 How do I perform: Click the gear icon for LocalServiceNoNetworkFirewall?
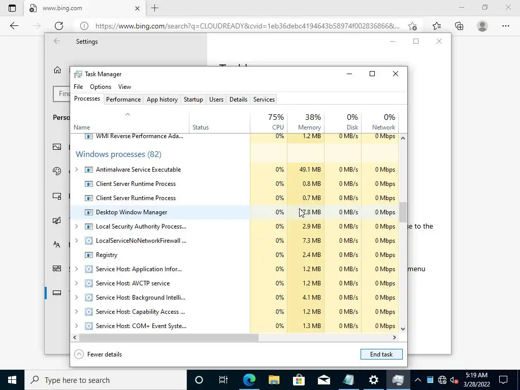88,241
